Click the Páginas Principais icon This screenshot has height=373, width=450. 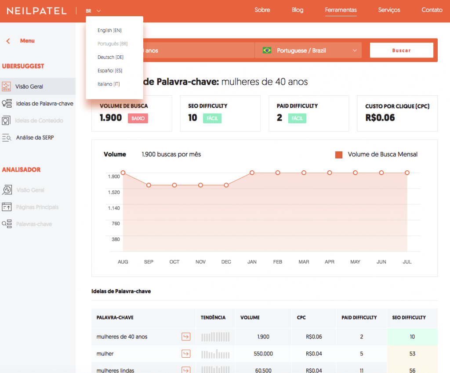click(x=7, y=207)
